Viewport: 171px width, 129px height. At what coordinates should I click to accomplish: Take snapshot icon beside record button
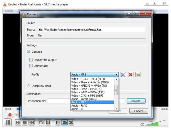(17, 115)
